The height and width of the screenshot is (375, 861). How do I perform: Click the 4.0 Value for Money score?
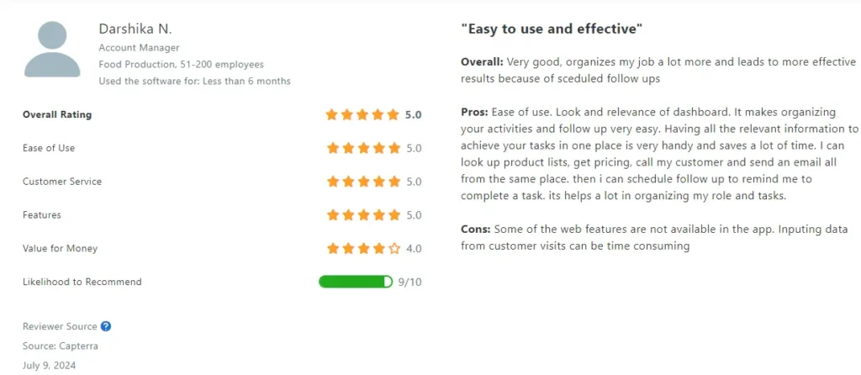coord(414,249)
